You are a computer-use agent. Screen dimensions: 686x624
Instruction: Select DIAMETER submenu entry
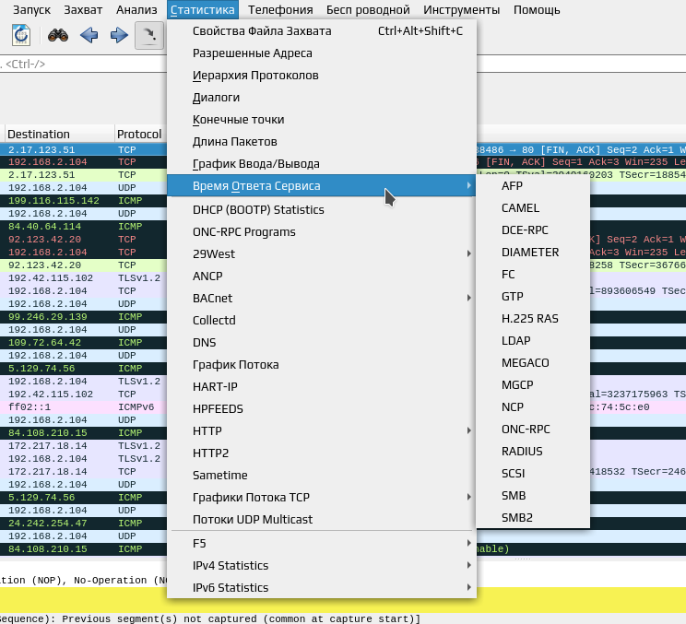pyautogui.click(x=533, y=253)
